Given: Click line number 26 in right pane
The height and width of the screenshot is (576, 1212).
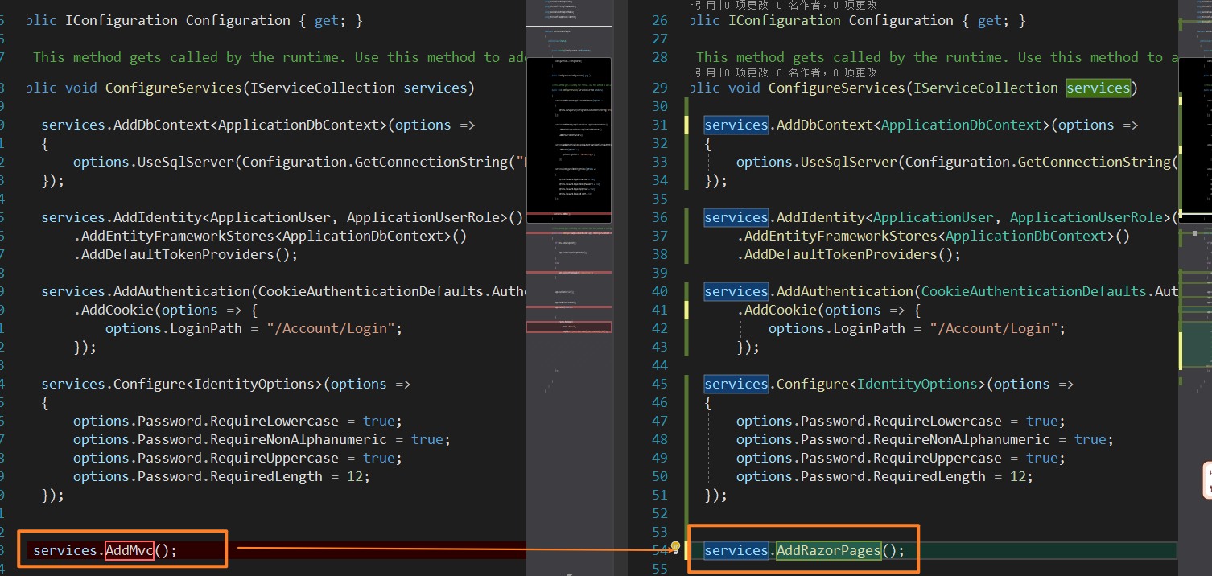Looking at the screenshot, I should click(660, 20).
